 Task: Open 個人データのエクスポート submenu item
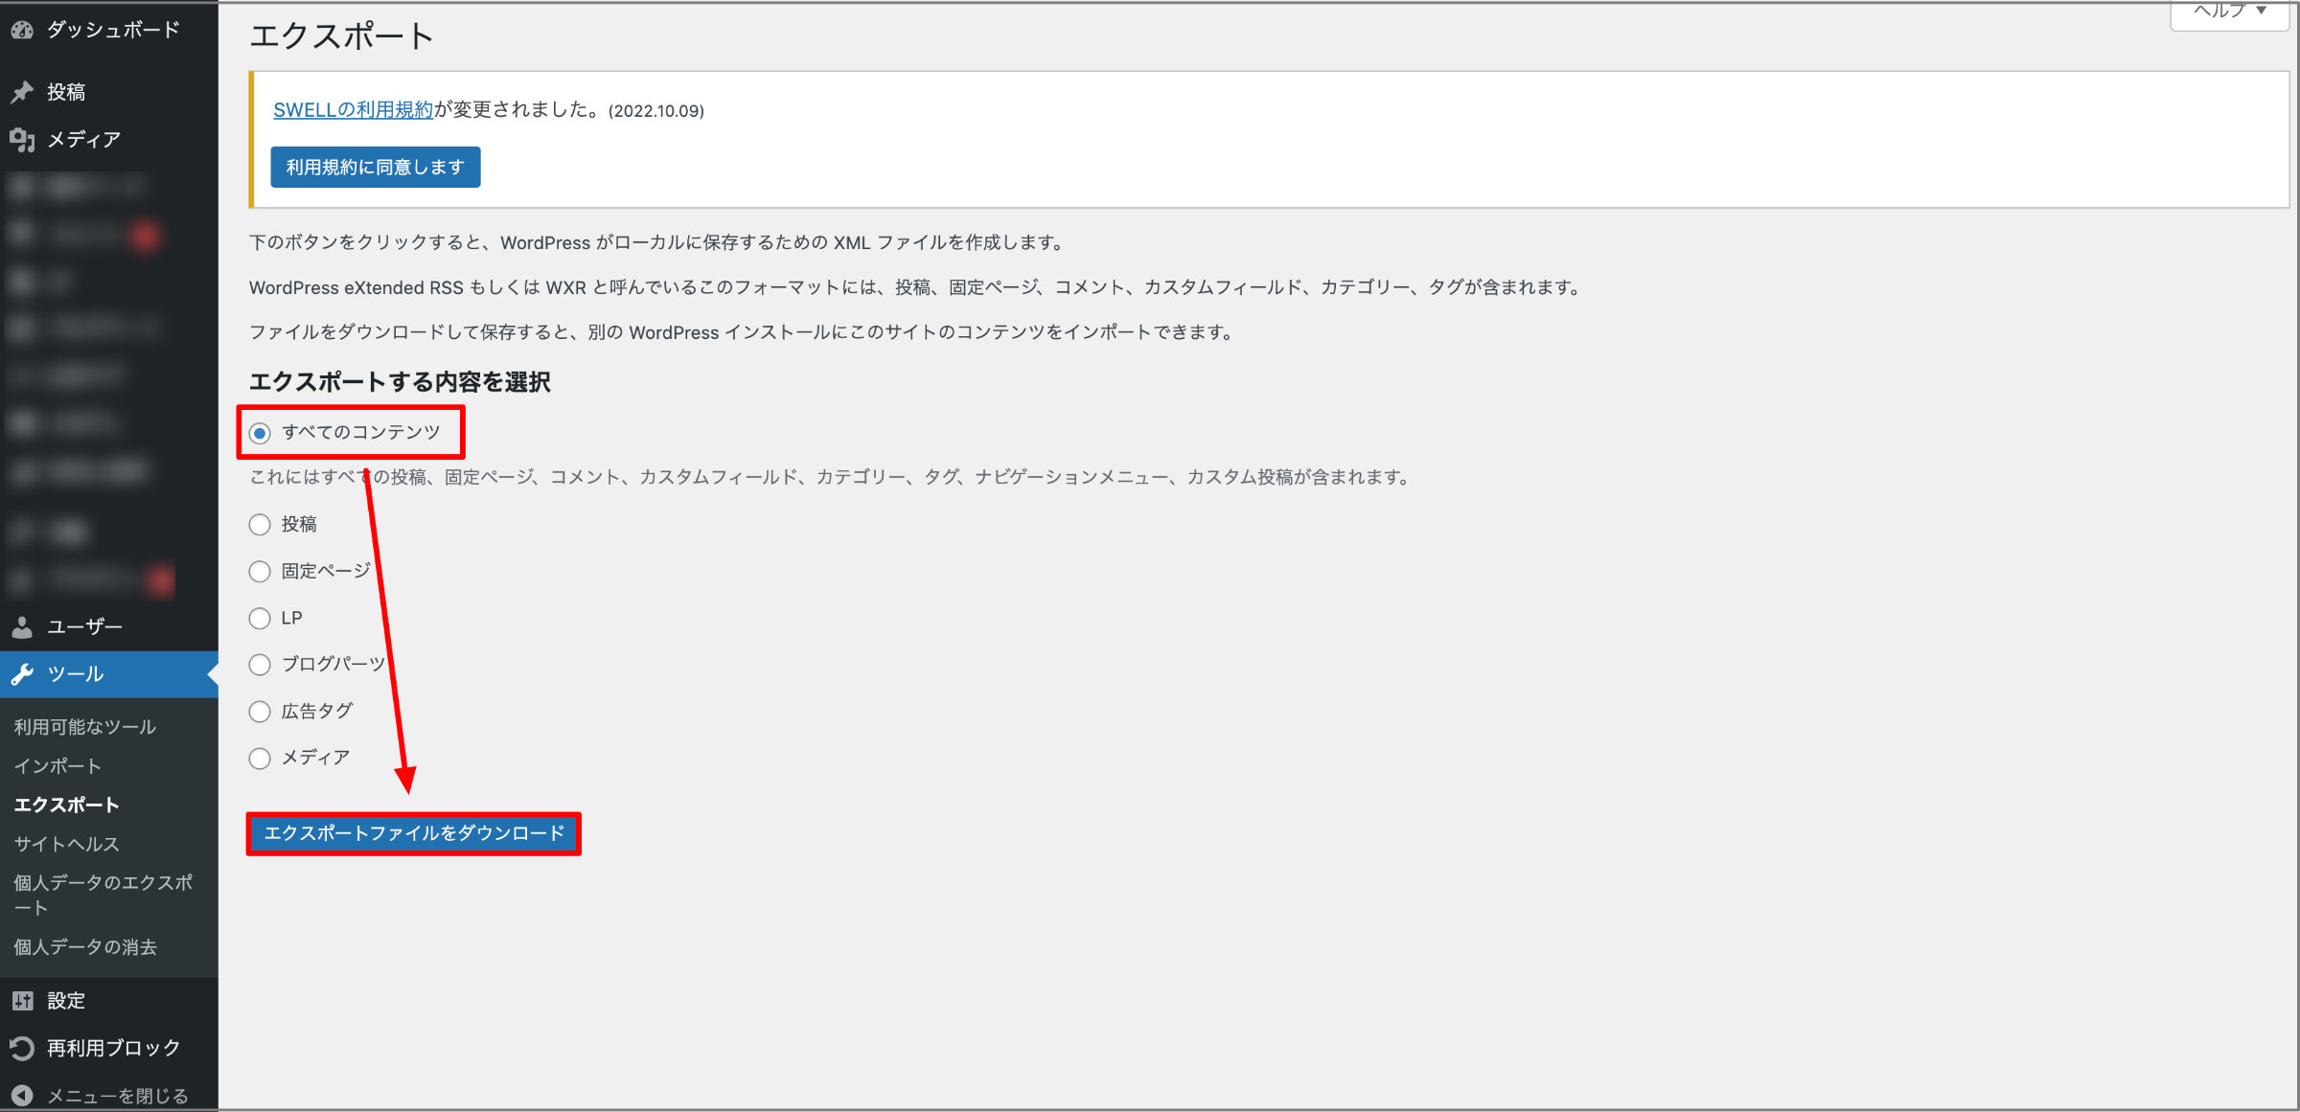coord(103,895)
